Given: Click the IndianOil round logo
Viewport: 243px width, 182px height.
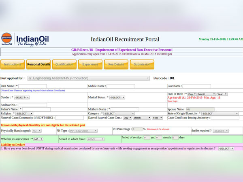Looking at the screenshot, I should 6,39.
